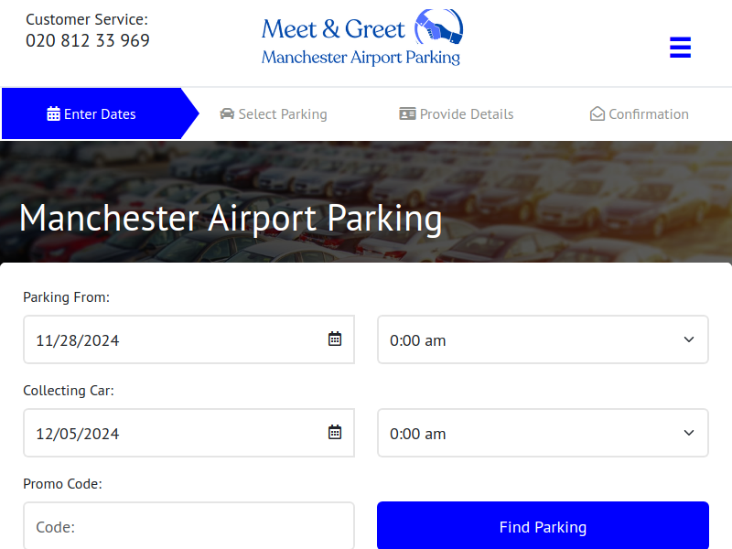The image size is (732, 549).
Task: Click the ID card icon beside Provide Details
Action: pyautogui.click(x=407, y=114)
